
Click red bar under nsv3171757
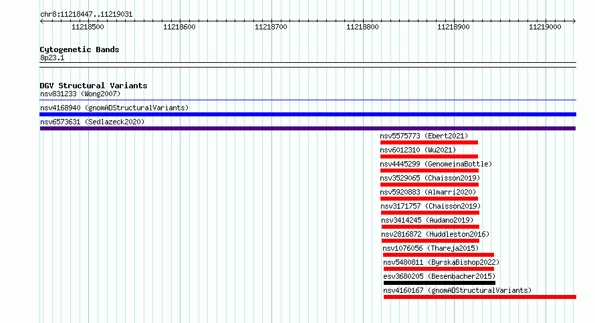pyautogui.click(x=430, y=213)
